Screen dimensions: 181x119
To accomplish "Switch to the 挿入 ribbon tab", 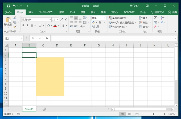I will [31, 12].
